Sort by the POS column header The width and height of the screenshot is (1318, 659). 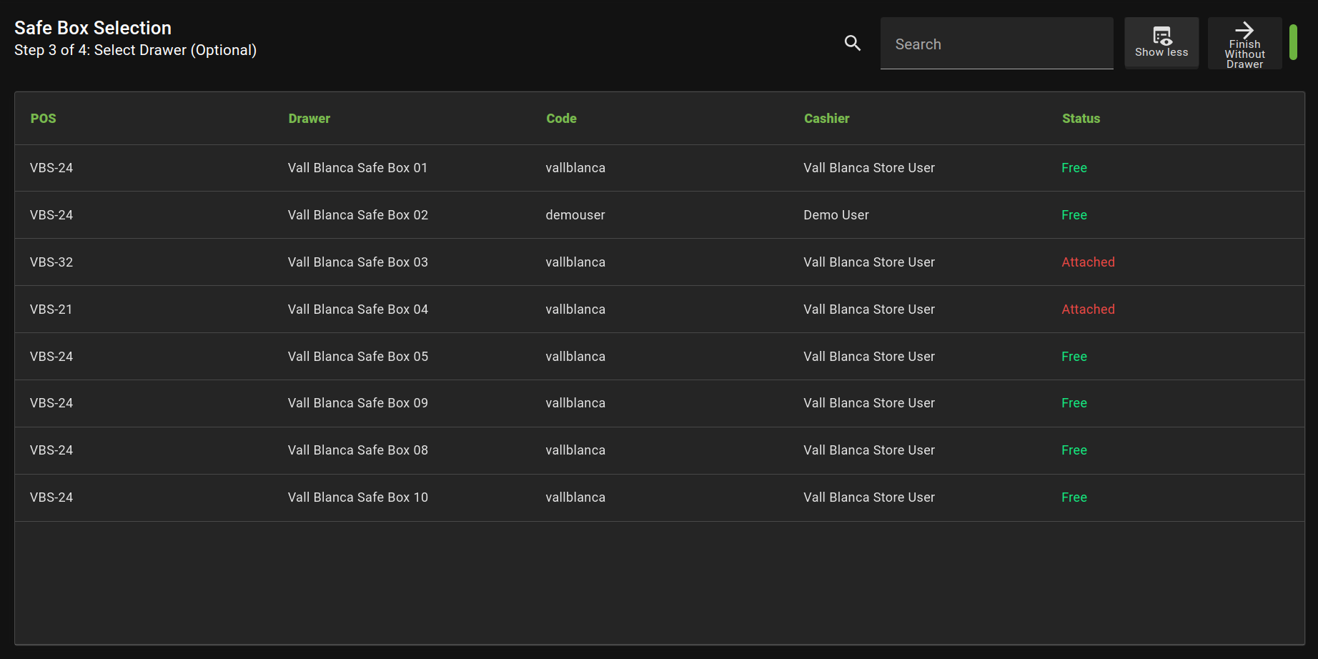(x=43, y=119)
